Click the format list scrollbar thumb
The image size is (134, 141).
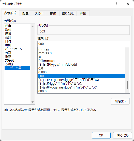[127, 85]
